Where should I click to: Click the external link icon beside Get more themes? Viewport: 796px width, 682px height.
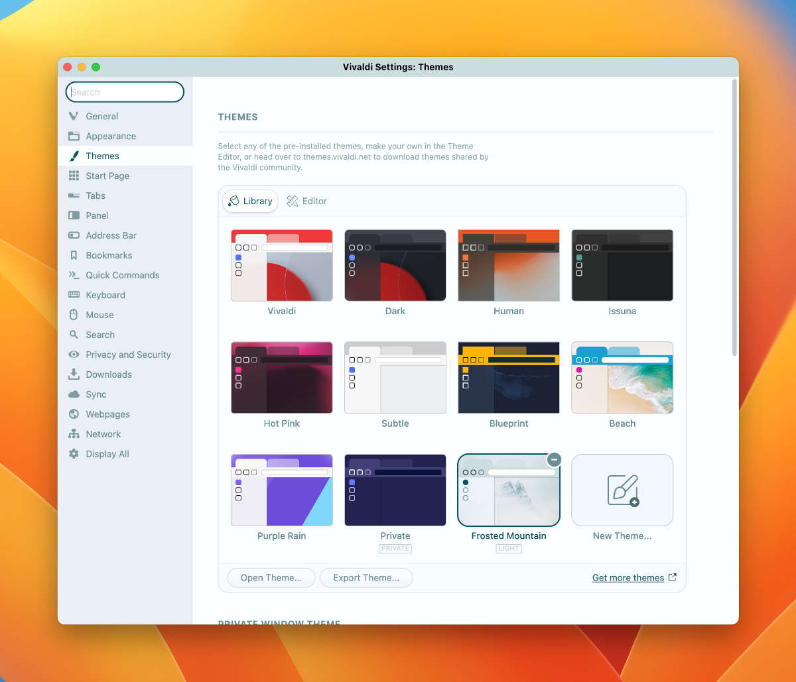(x=672, y=577)
